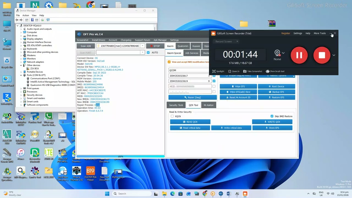352x198 pixels.
Task: Tick the checkbox beside the MAC address field
Action: tap(214, 92)
